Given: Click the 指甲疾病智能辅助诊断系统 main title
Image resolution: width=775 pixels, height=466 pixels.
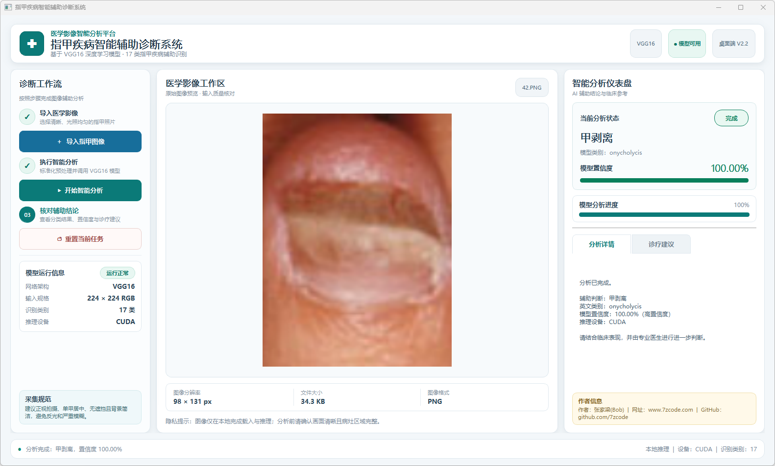Looking at the screenshot, I should click(x=117, y=44).
